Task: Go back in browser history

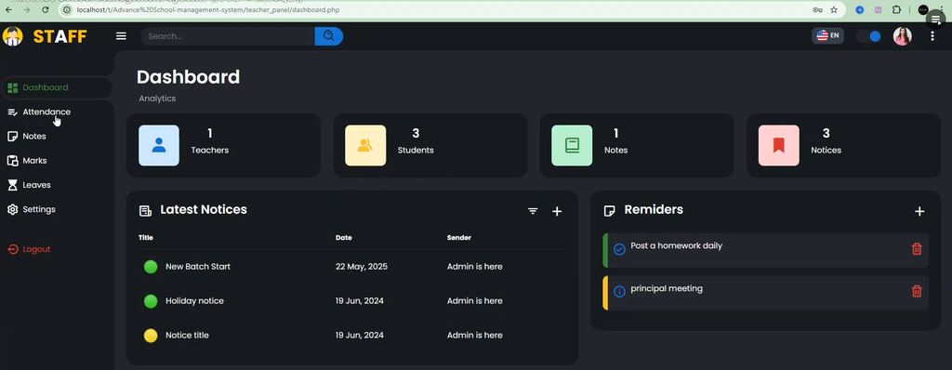Action: point(8,9)
